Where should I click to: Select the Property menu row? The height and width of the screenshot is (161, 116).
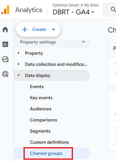pyautogui.click(x=52, y=53)
